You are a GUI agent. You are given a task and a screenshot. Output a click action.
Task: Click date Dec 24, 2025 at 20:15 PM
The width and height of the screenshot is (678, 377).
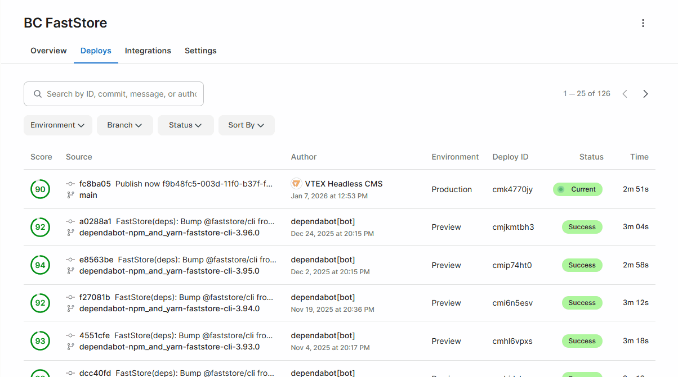(x=332, y=234)
